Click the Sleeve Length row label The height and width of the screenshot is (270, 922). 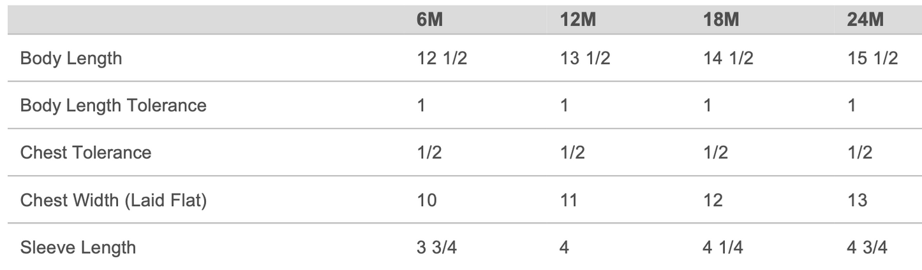click(78, 247)
